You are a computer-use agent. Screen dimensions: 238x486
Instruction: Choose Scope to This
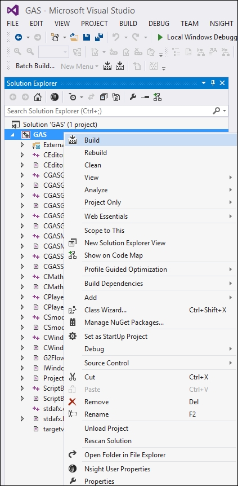(150, 231)
